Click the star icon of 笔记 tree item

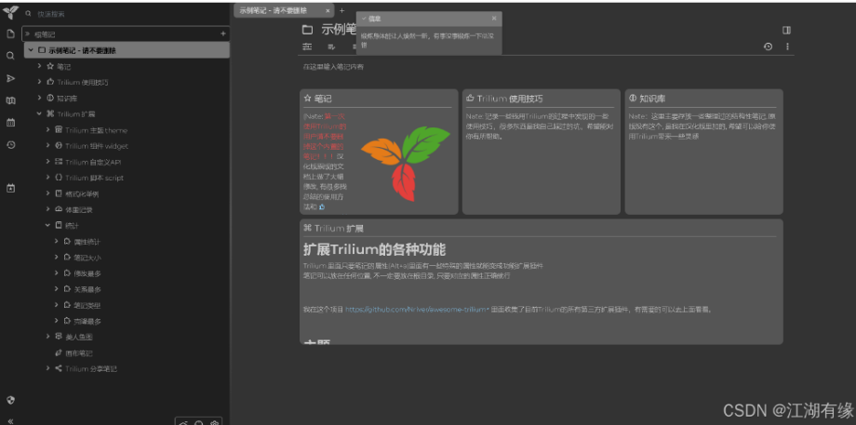(x=50, y=66)
